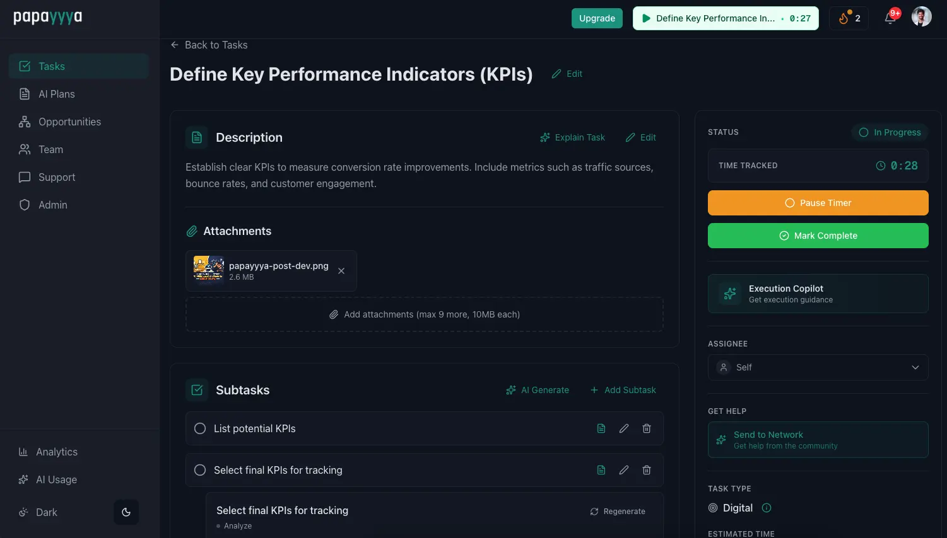Open the Assignee Self dropdown
The image size is (947, 538).
pyautogui.click(x=818, y=367)
